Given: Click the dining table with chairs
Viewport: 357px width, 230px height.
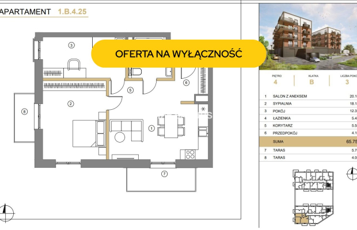Looking at the screenshot, I should click(x=171, y=126).
